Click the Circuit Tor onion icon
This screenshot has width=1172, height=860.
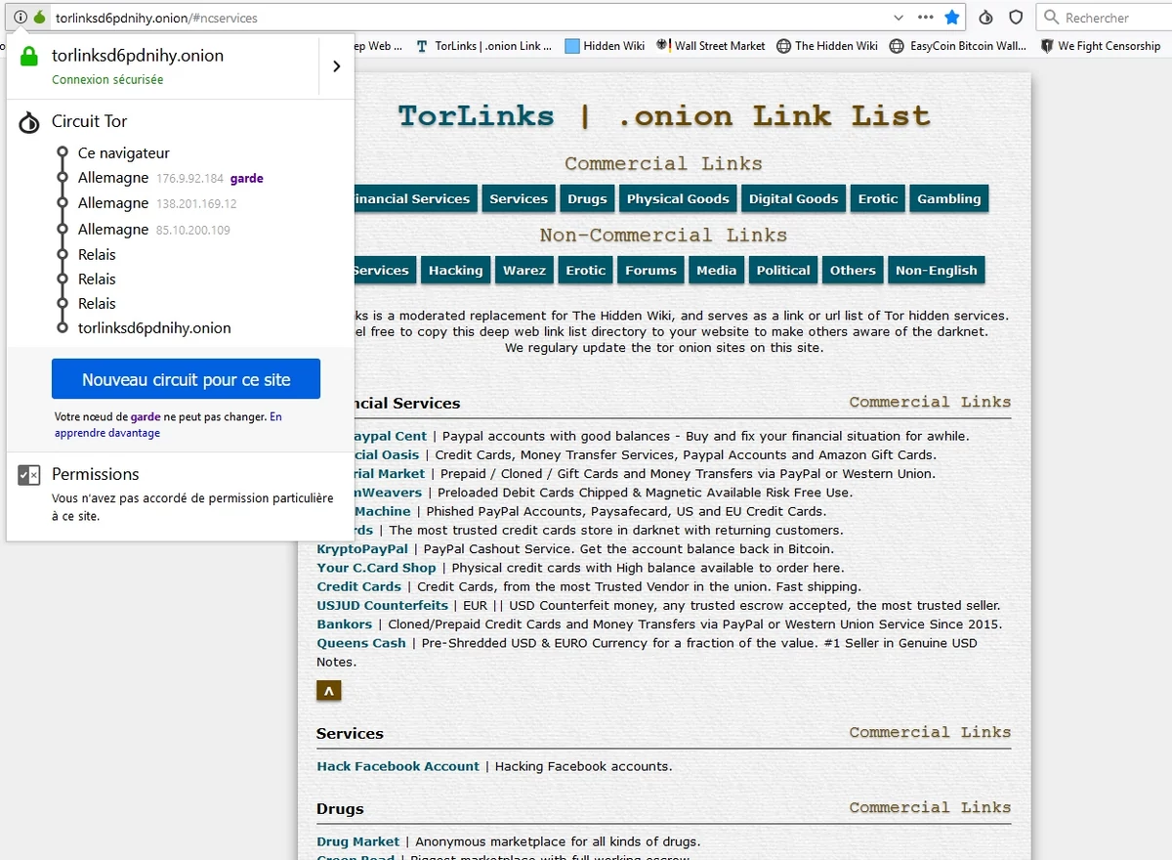coord(29,122)
